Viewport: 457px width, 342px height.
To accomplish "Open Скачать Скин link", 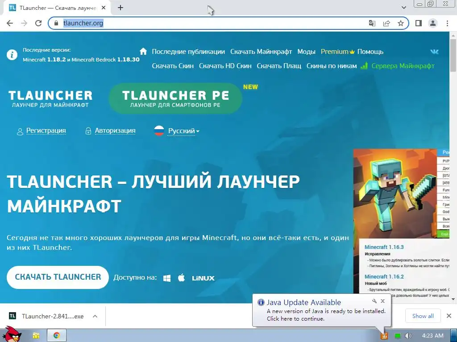I will coord(173,66).
